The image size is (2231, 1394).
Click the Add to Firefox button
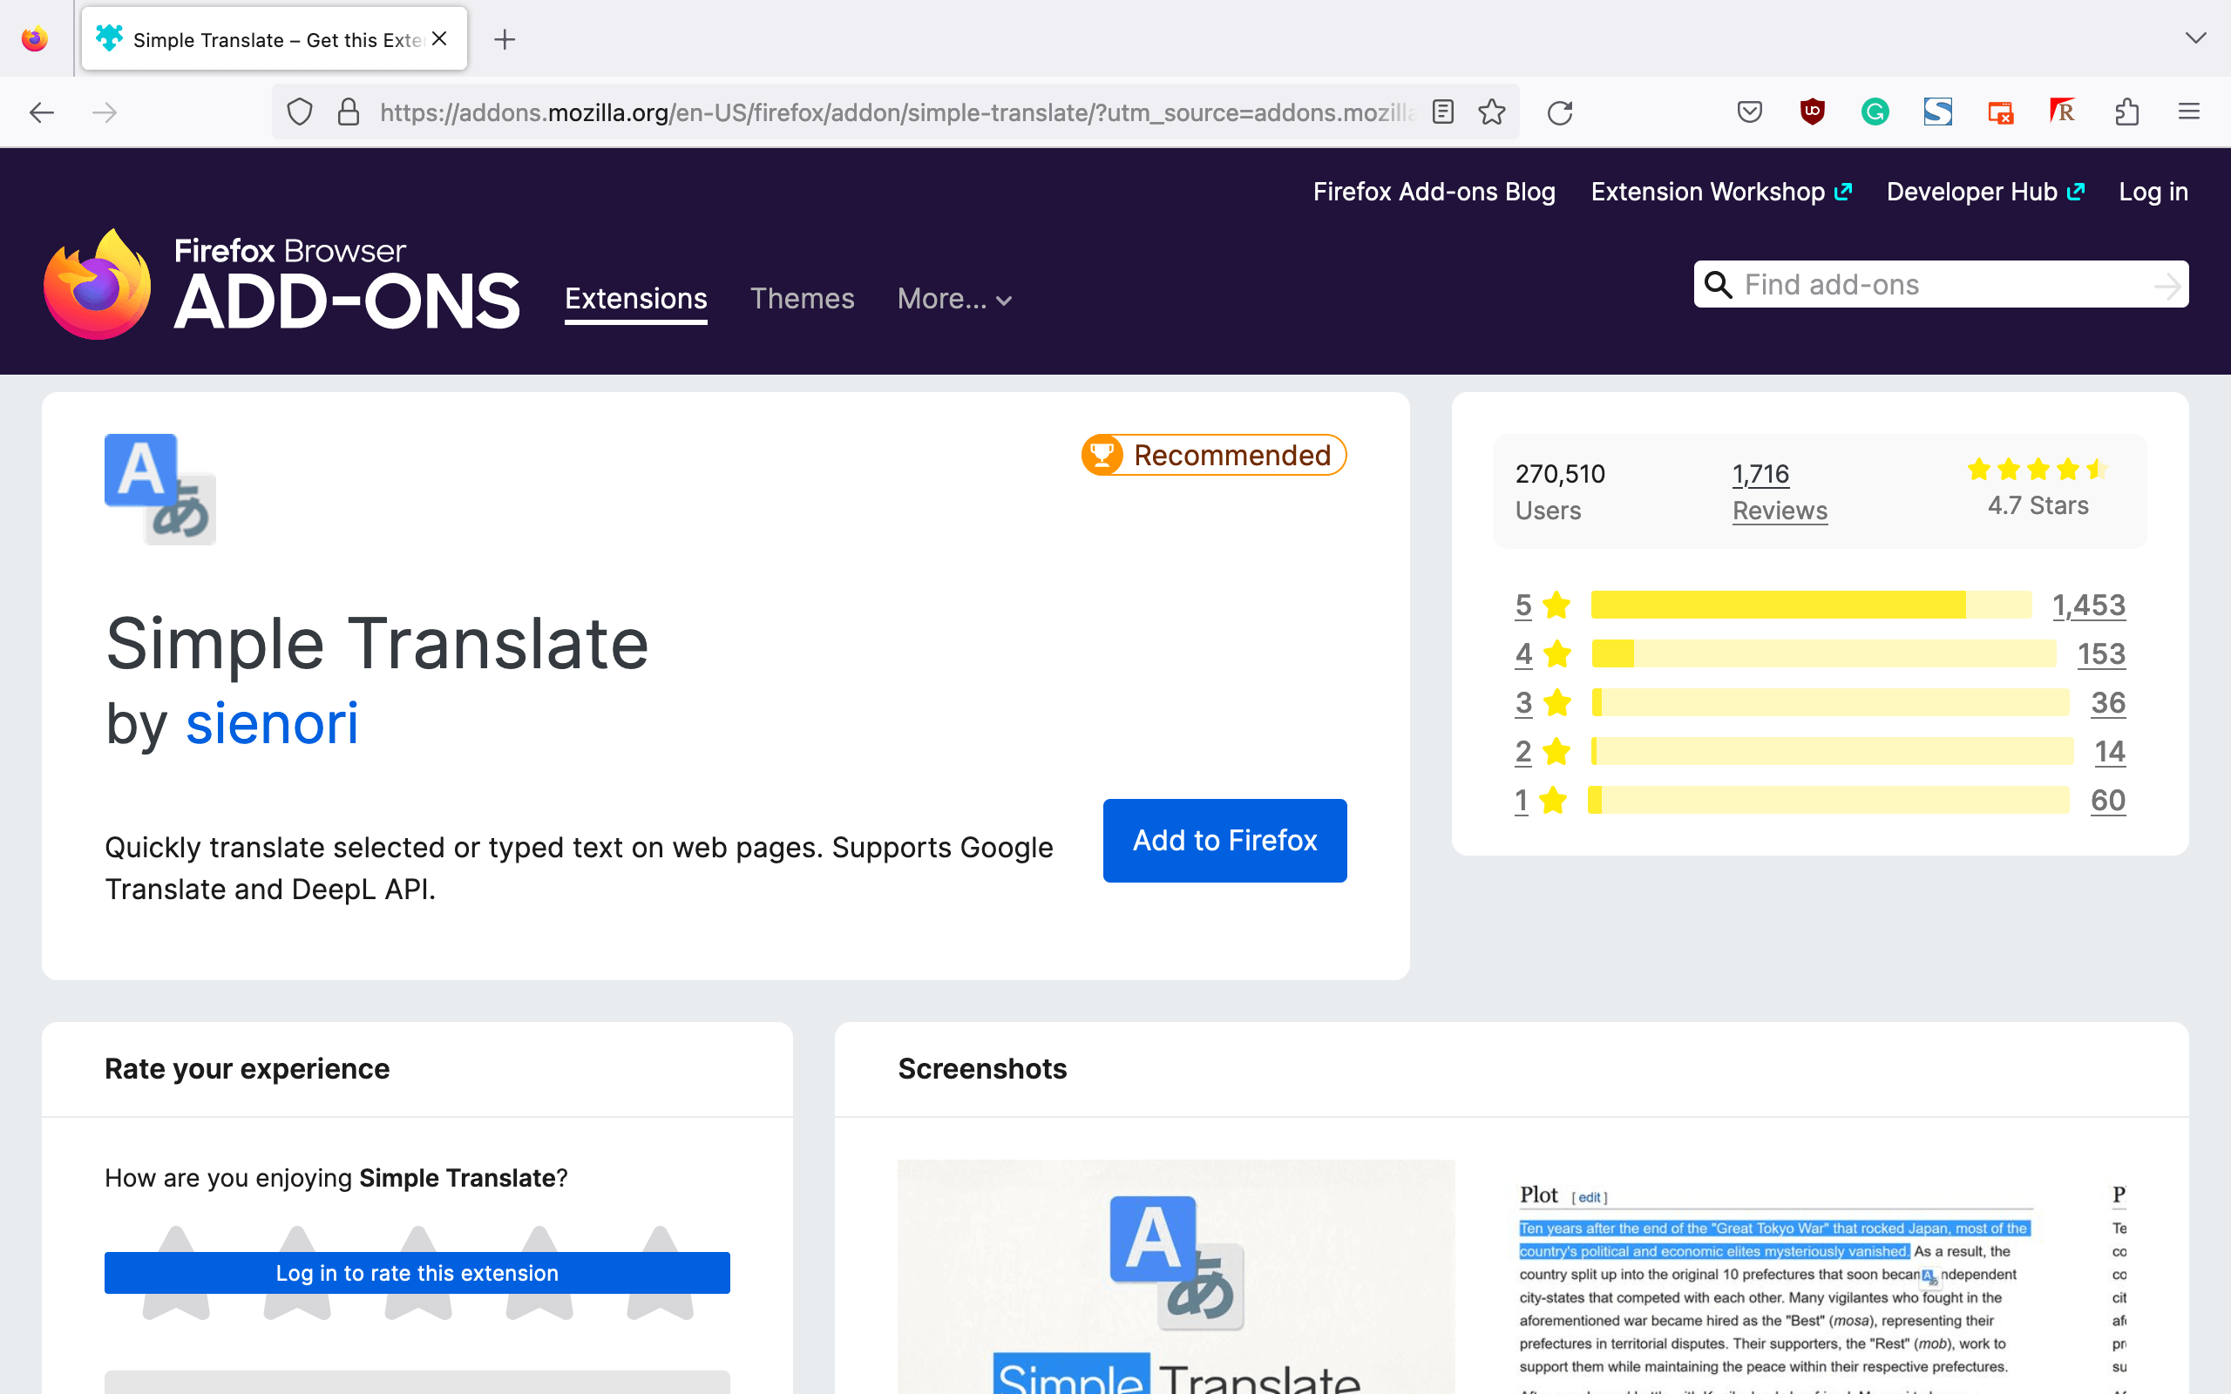(x=1224, y=840)
